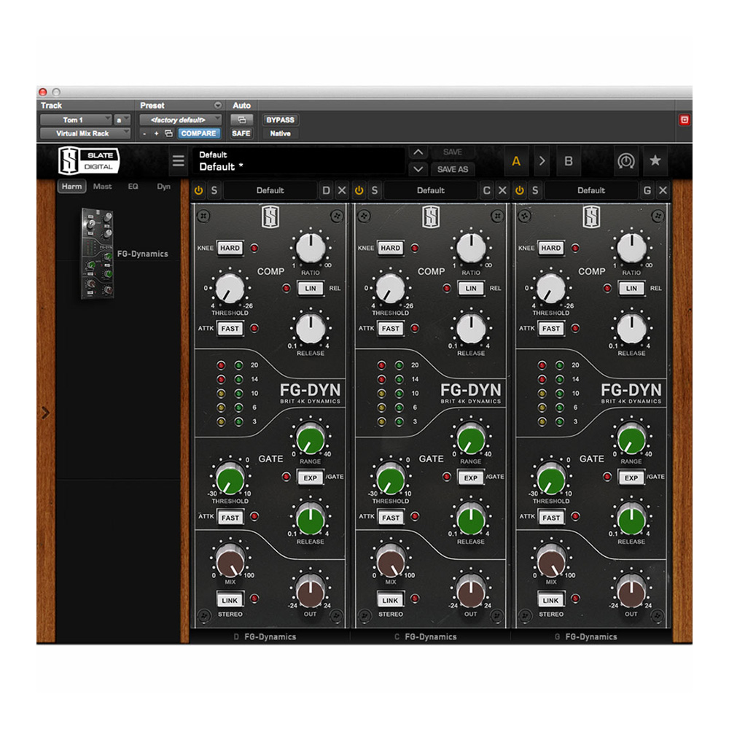Copy A to B with arrow

pos(542,161)
